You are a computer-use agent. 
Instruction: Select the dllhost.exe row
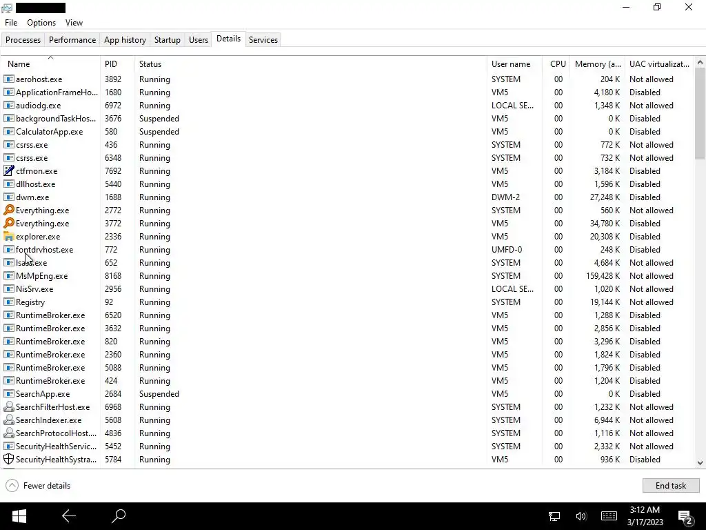(347, 184)
